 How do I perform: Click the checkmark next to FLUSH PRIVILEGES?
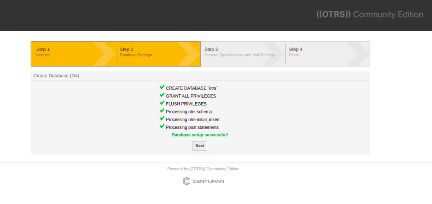tap(162, 103)
